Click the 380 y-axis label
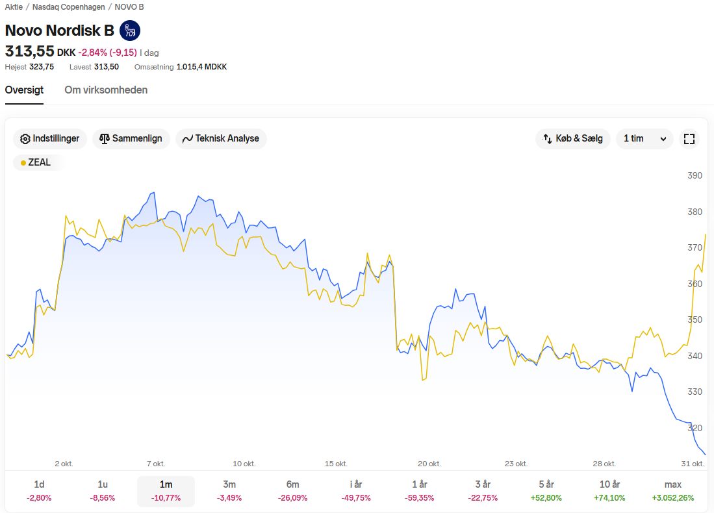 695,212
